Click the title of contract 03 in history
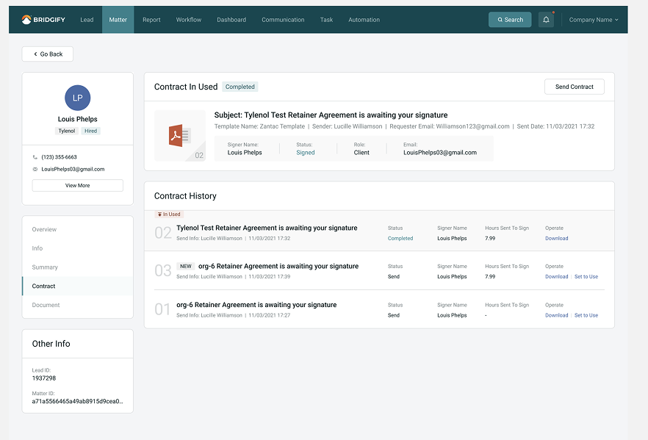Screen dimensions: 648x440 (x=278, y=266)
